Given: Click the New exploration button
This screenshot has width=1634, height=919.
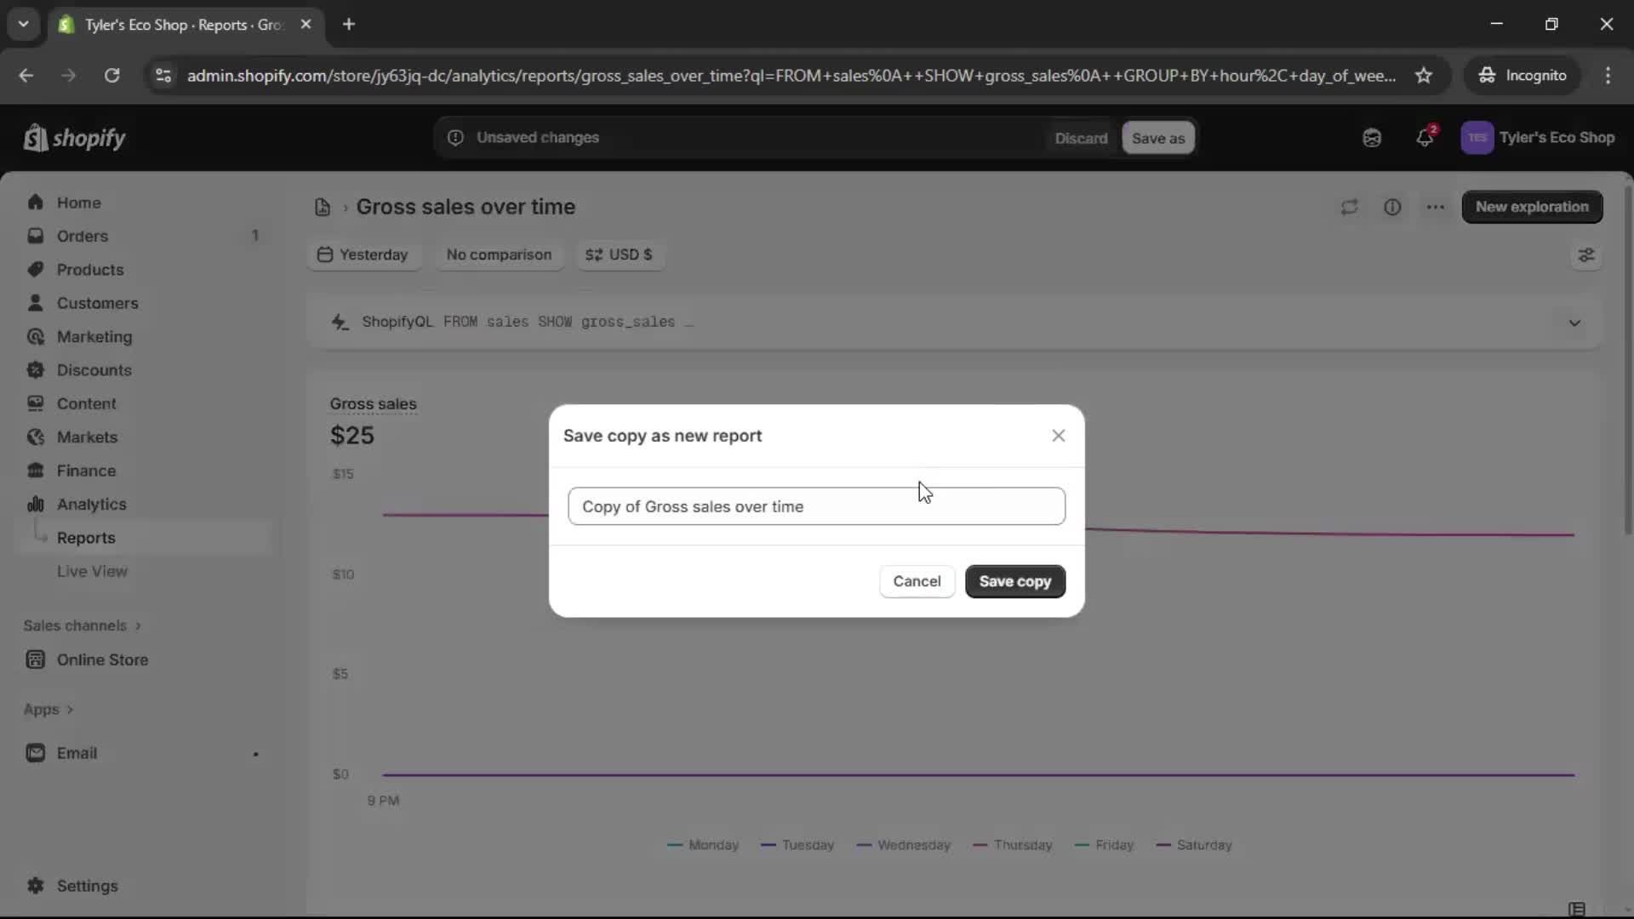Looking at the screenshot, I should point(1532,207).
